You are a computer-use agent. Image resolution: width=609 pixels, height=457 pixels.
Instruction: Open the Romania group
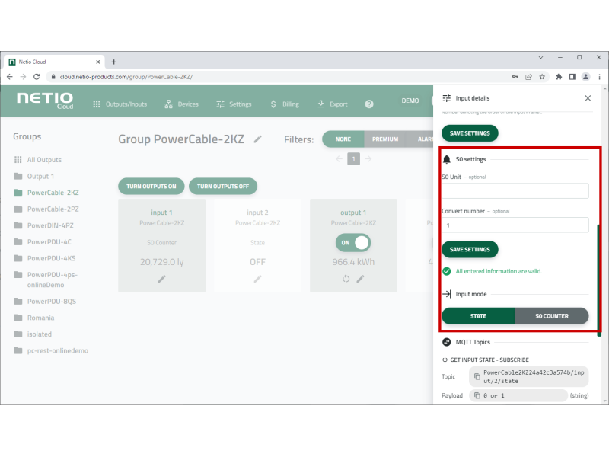click(34, 318)
